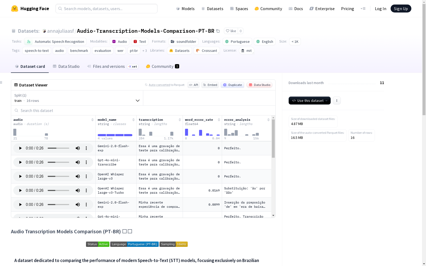Play audio in the Gpt-4o-mini-transcribe 'Essa é uma' row

[x=20, y=162]
